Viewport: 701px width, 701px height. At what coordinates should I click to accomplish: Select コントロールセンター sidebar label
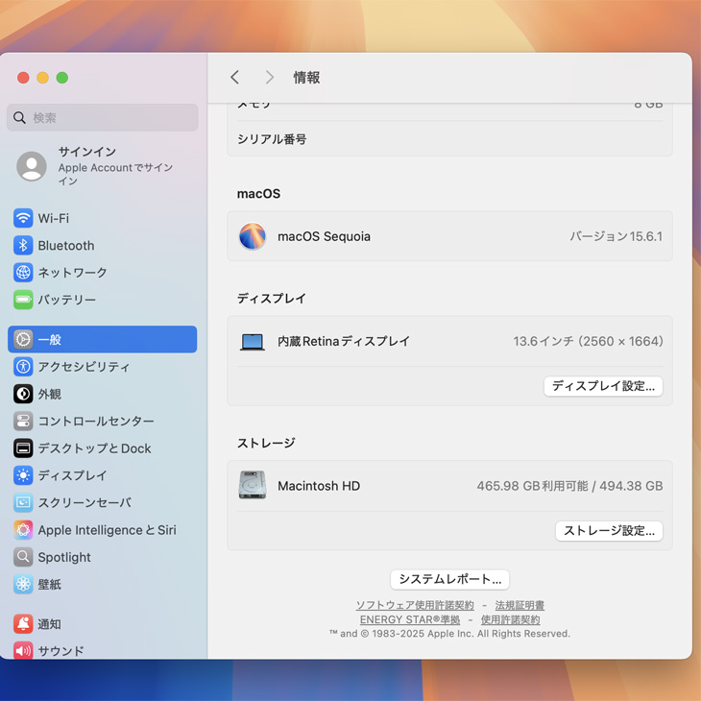tap(96, 422)
